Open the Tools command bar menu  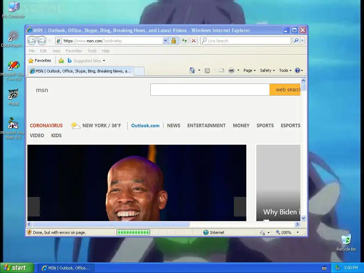(x=285, y=70)
